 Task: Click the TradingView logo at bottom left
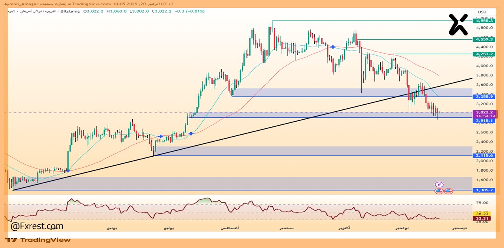[37, 240]
